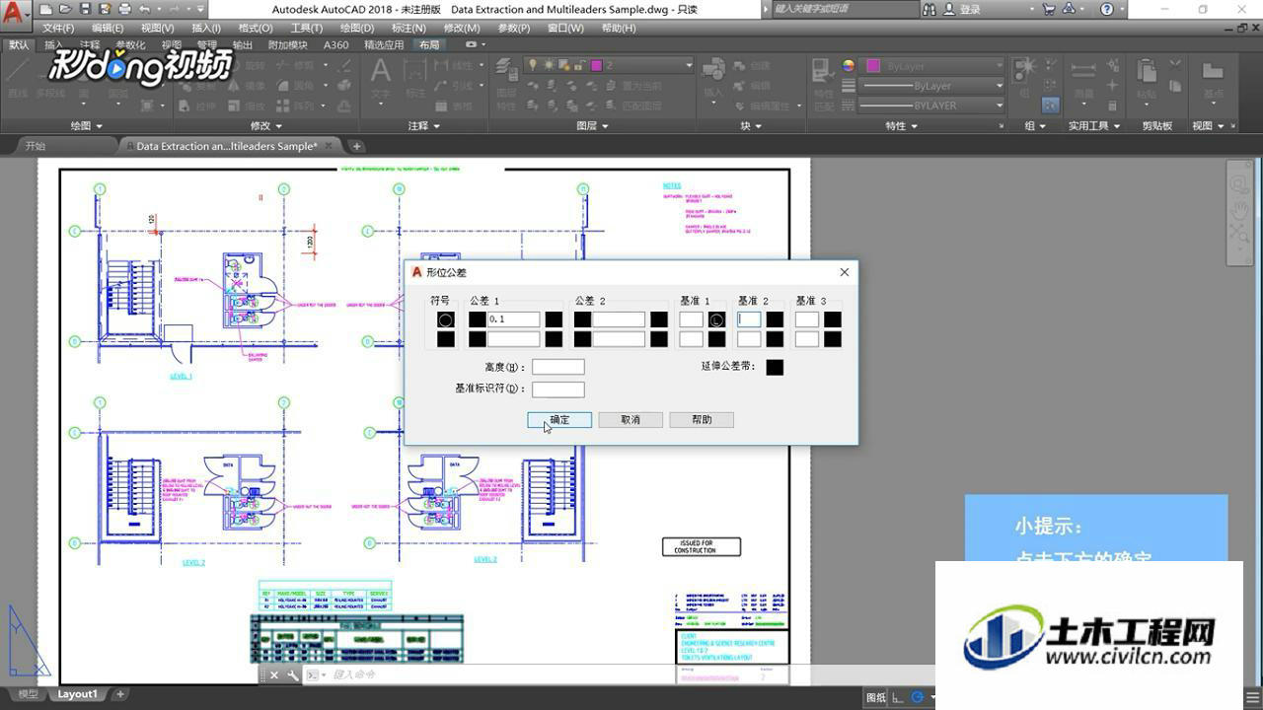The image size is (1263, 710).
Task: Click the Match Properties (特性匹配) icon
Action: pyautogui.click(x=823, y=71)
